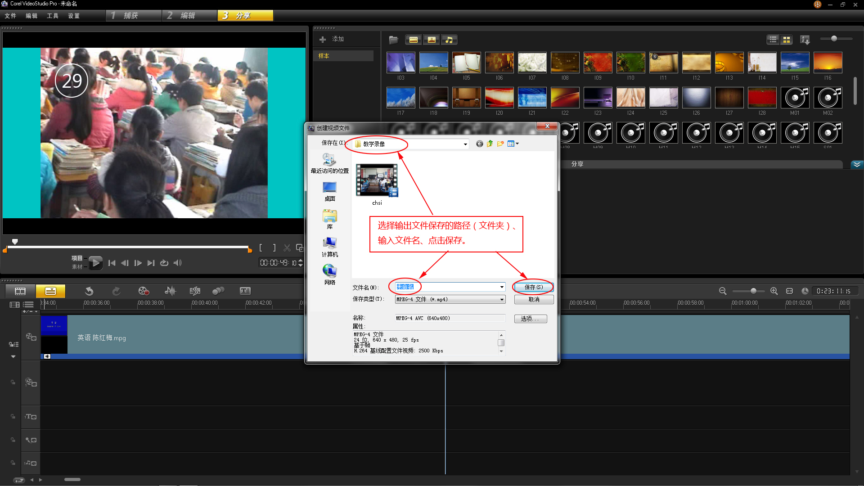Click the Auto Music tool icon
The height and width of the screenshot is (486, 864).
coord(195,291)
